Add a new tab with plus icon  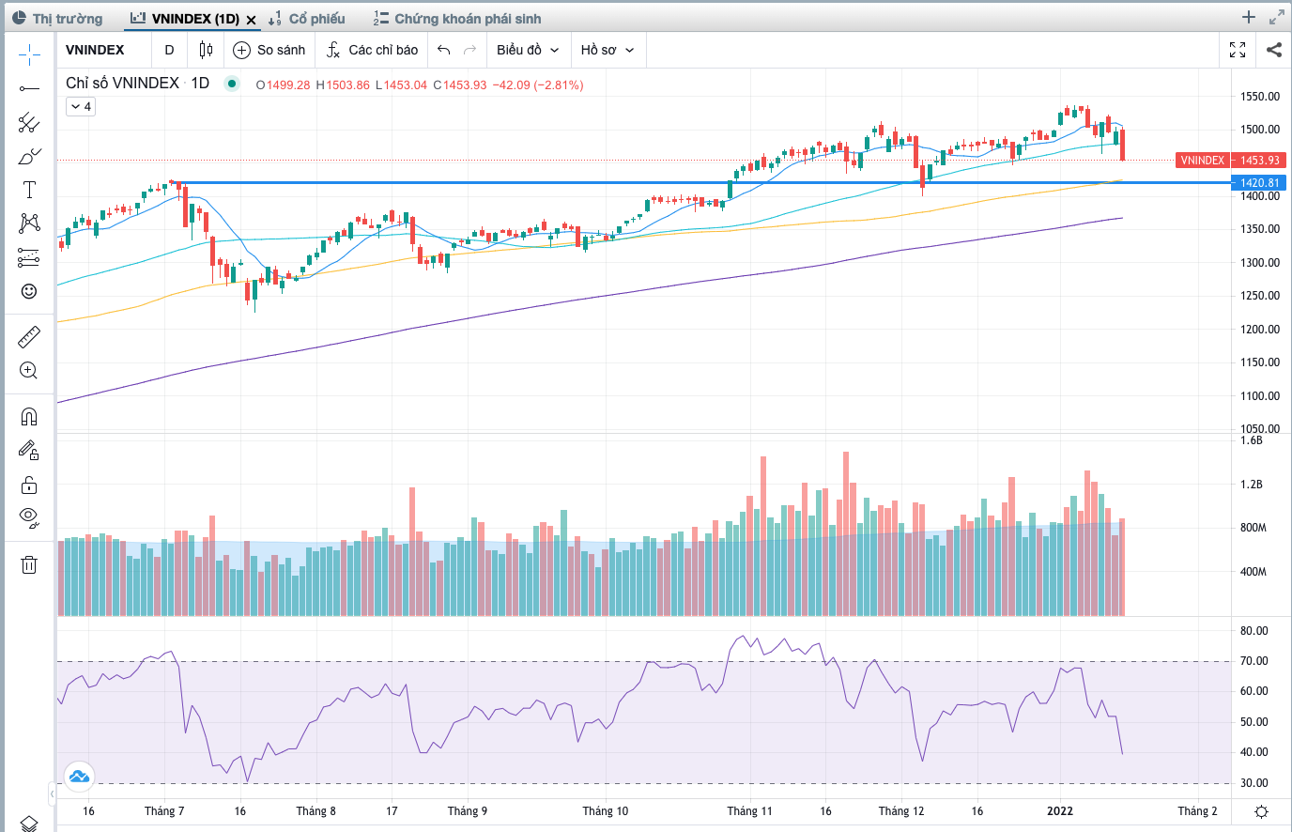point(1249,17)
